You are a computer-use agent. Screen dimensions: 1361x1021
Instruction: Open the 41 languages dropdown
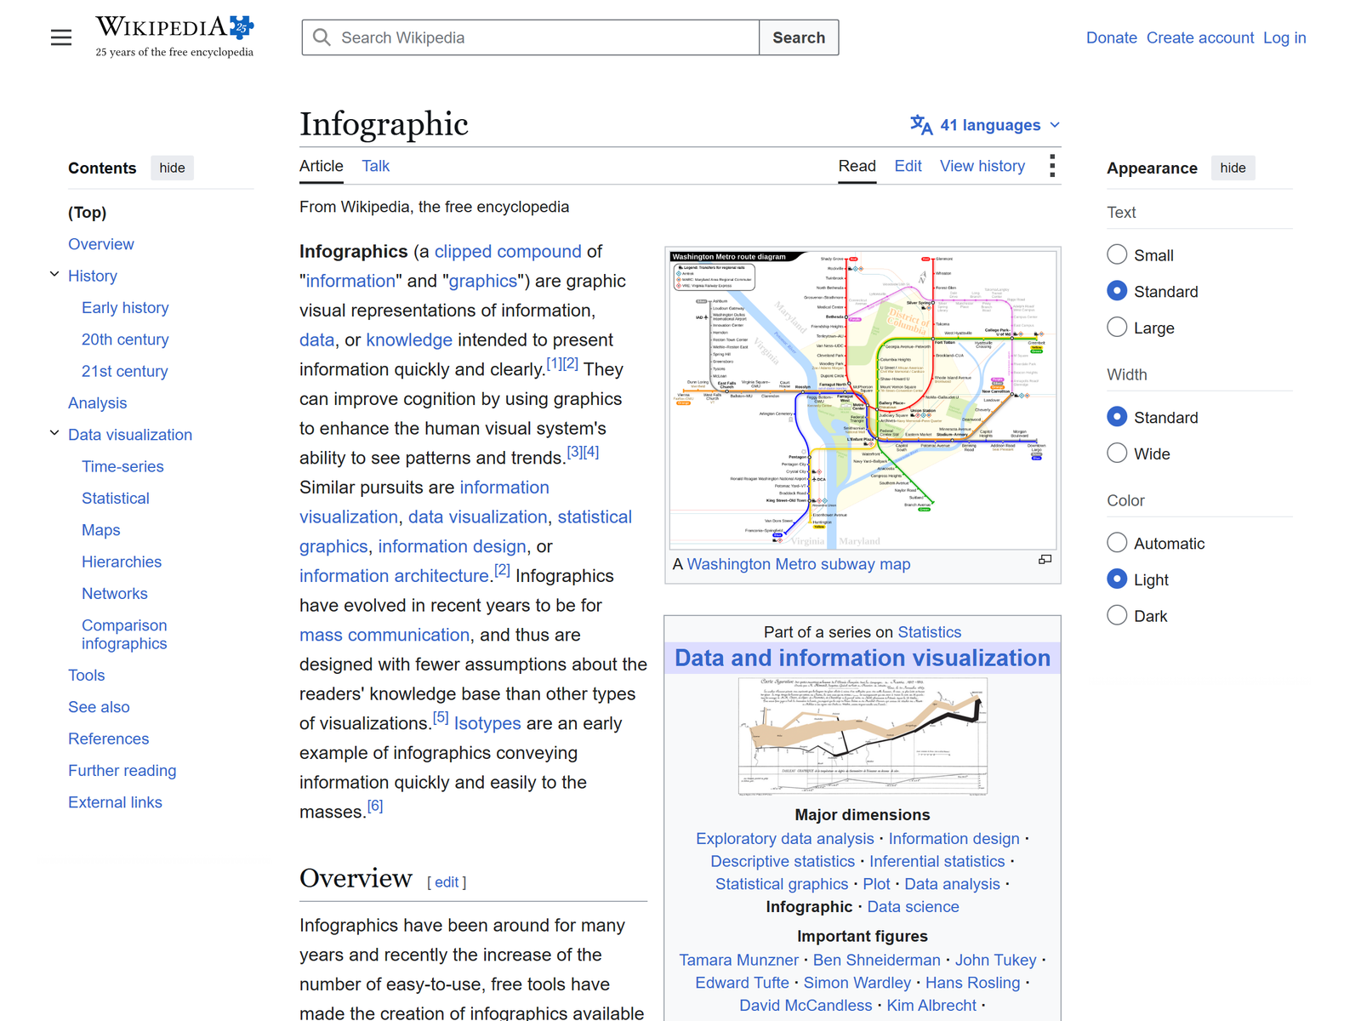point(986,125)
